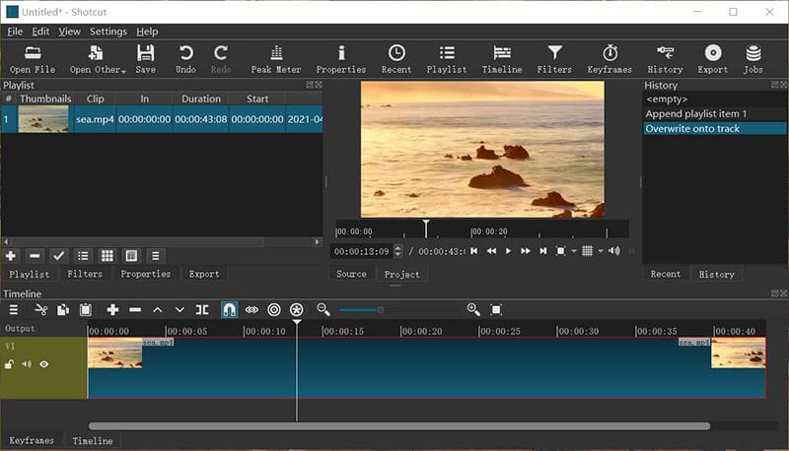Zoom timeline to fit
This screenshot has height=451, width=789.
[x=496, y=310]
